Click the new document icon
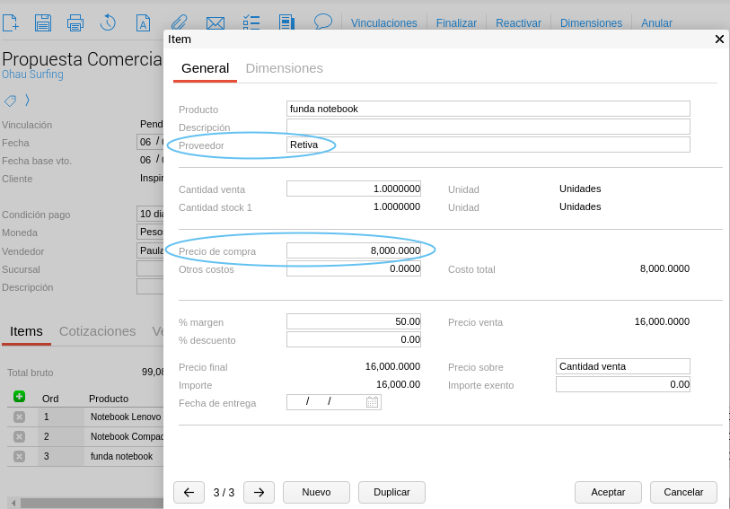Image resolution: width=730 pixels, height=509 pixels. click(x=11, y=22)
